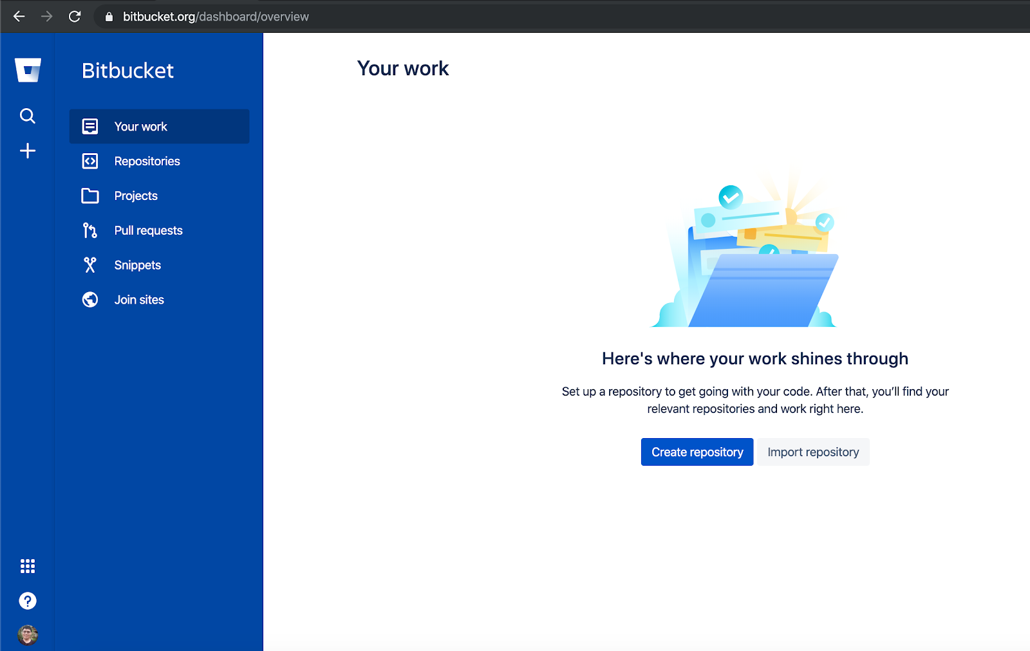Click the plus create icon
The image size is (1030, 651).
28,151
